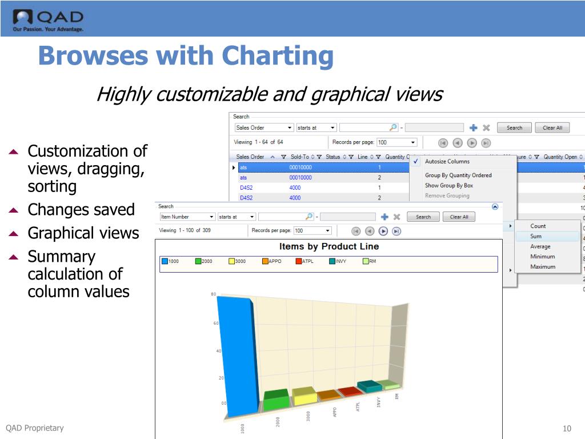This screenshot has height=439, width=585.
Task: Open the 'starts at' operator dropdown in Sales Order search
Action: (332, 127)
